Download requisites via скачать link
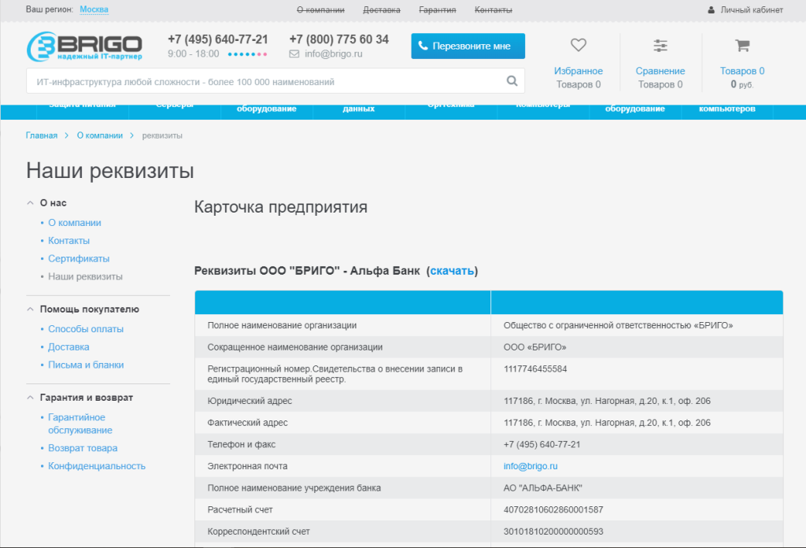The height and width of the screenshot is (548, 806). point(452,271)
